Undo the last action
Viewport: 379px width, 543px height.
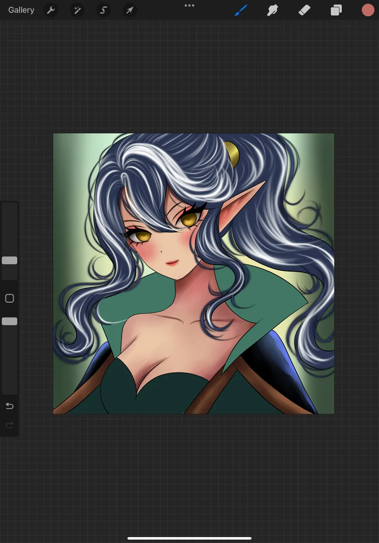point(9,406)
